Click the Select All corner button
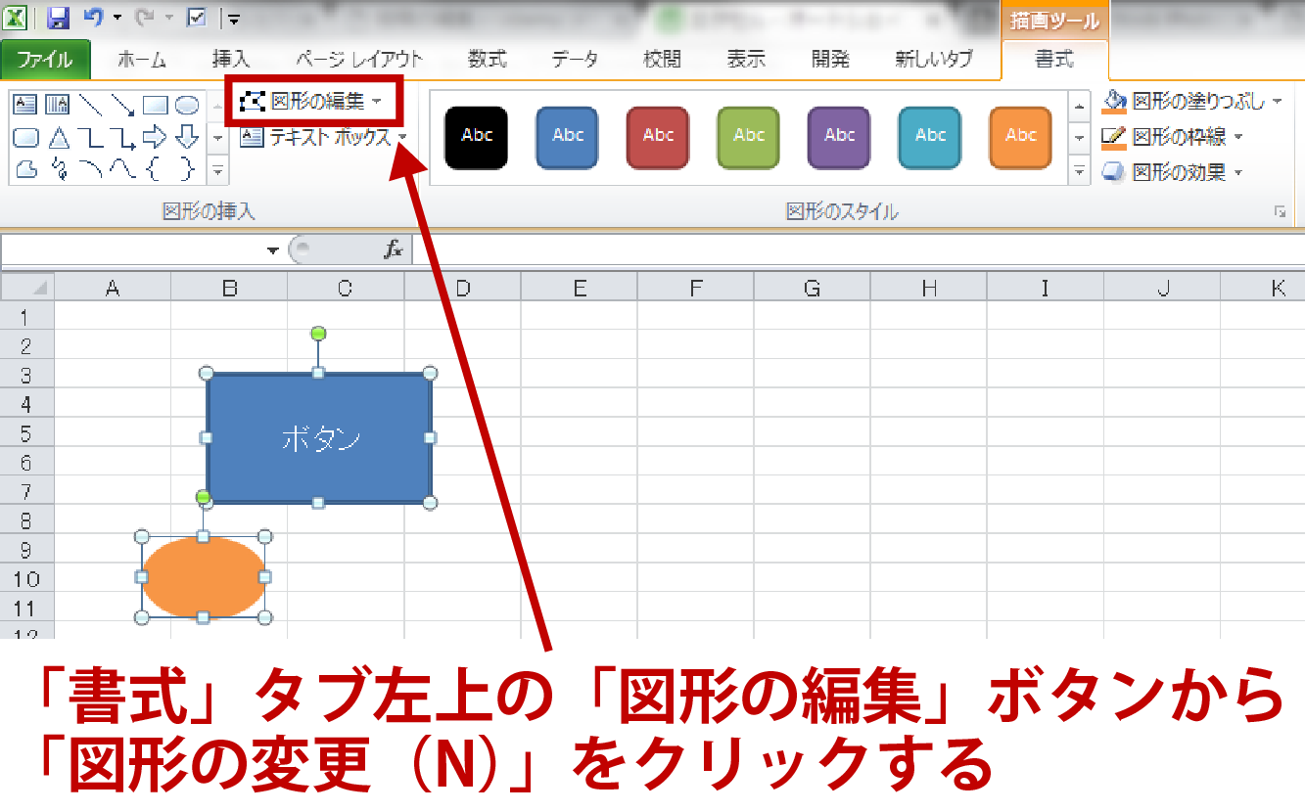Screen dimensions: 1305x812 click(x=27, y=288)
